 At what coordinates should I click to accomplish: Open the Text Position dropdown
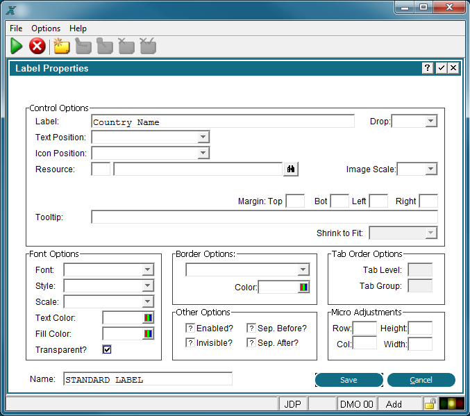(203, 137)
